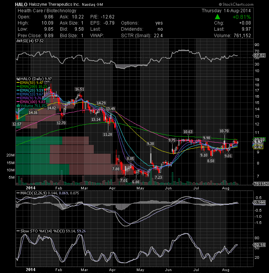269x273 pixels.
Task: Click the Low value 9.85
Action: click(49, 29)
